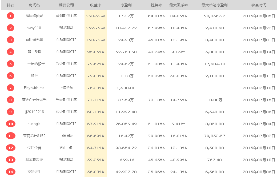The height and width of the screenshot is (177, 277).
Task: Click the 期货公司 column header
Action: click(x=66, y=5)
